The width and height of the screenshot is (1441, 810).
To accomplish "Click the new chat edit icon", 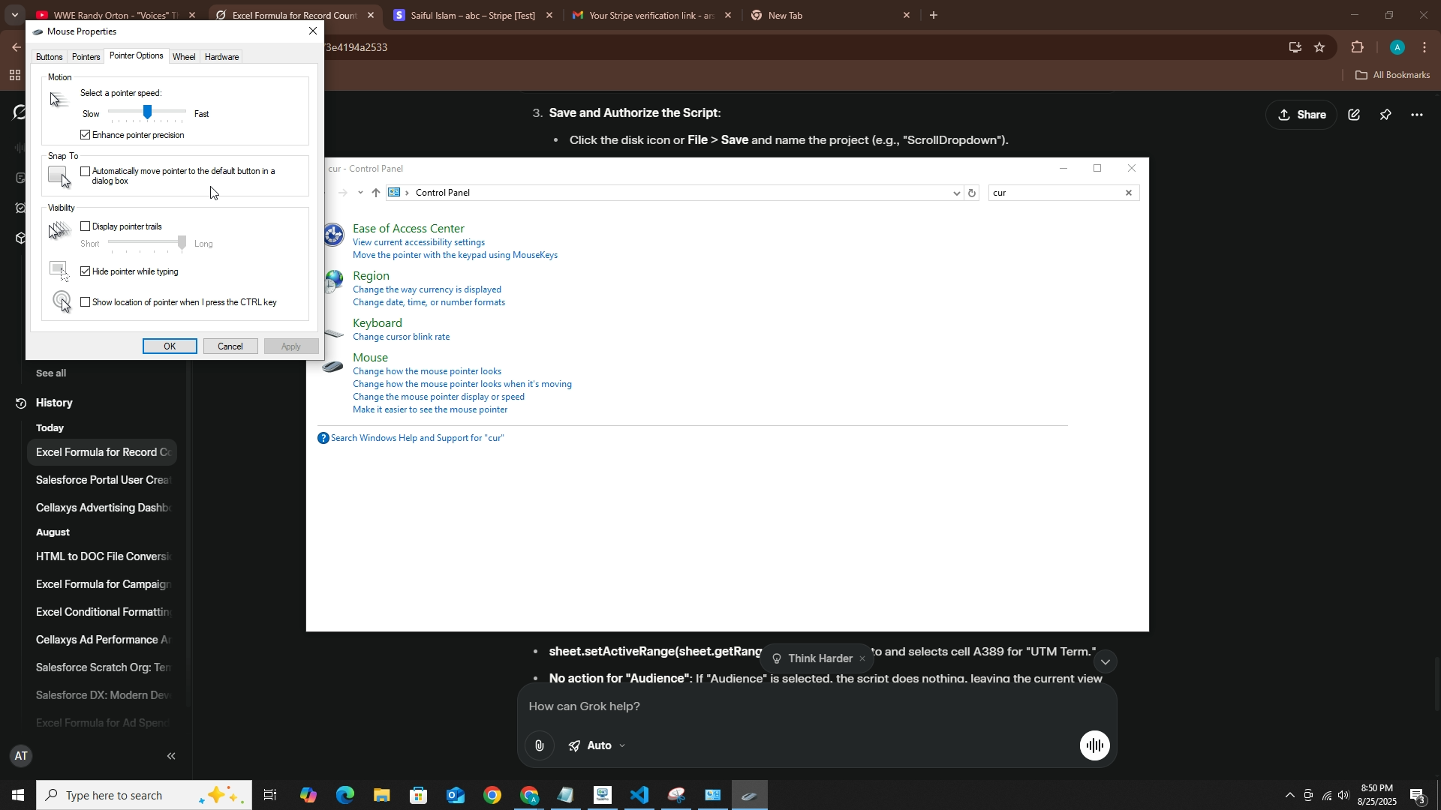I will pos(1354,115).
